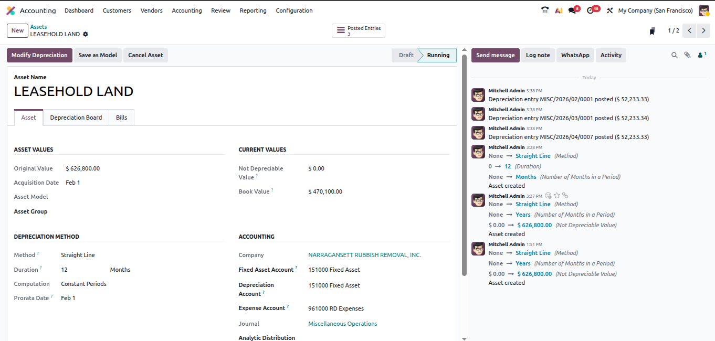Viewport: 715px width, 341px height.
Task: Open the Vendors menu
Action: click(x=152, y=10)
